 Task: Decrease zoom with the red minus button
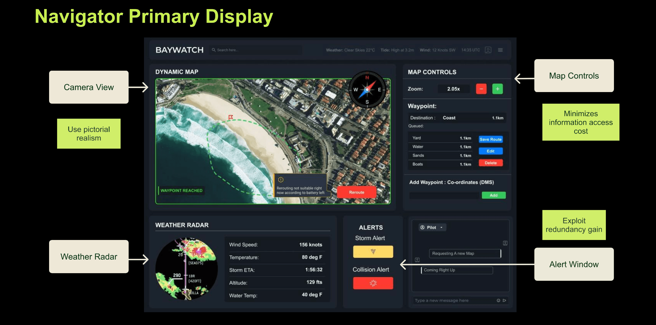pos(481,89)
